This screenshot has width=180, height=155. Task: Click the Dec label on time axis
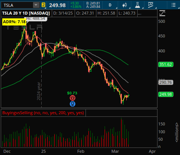click(7, 151)
